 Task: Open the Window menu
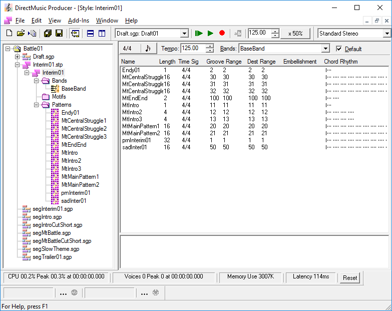click(x=107, y=21)
